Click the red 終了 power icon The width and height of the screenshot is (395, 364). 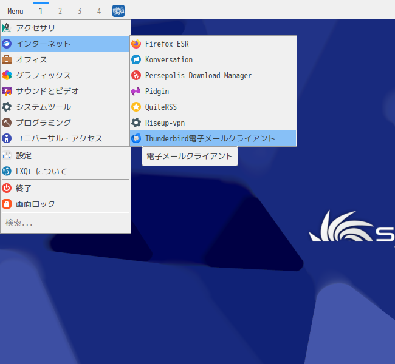click(x=7, y=188)
